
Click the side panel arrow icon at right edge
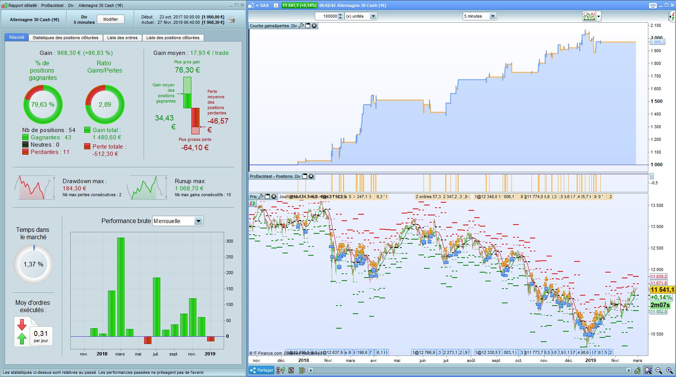672,17
